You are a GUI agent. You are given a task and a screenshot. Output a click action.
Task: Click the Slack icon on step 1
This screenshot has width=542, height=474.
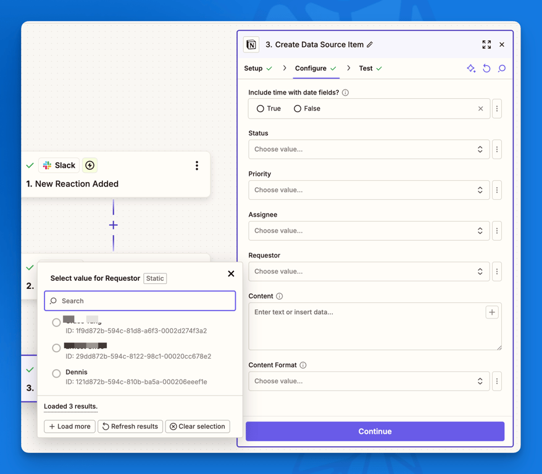pos(46,165)
